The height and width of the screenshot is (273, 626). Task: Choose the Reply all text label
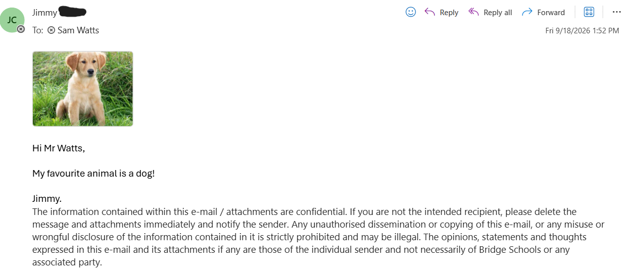498,13
